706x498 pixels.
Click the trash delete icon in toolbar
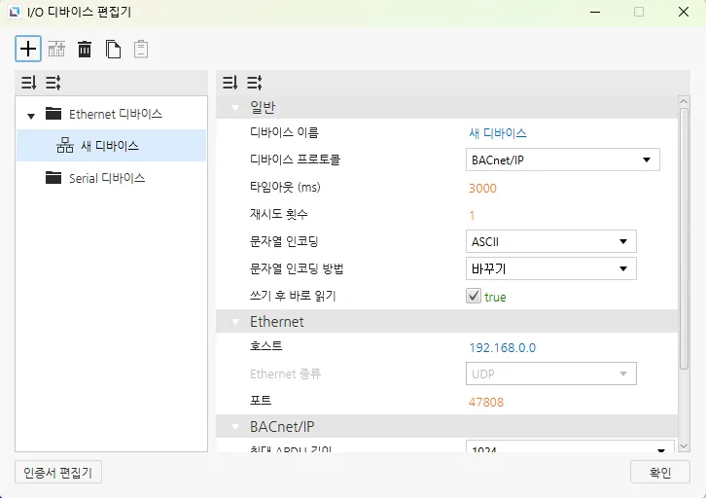pos(85,49)
